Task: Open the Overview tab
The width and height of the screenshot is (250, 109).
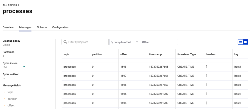Action: [x=8, y=27]
